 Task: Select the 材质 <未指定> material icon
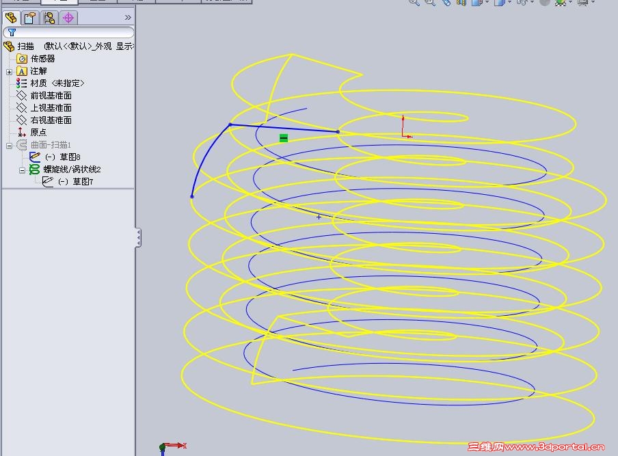tap(21, 83)
